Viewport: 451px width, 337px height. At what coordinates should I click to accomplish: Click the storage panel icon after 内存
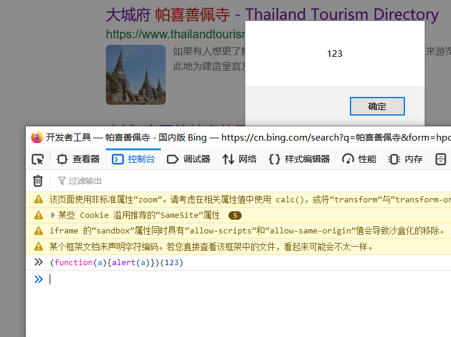click(x=441, y=159)
